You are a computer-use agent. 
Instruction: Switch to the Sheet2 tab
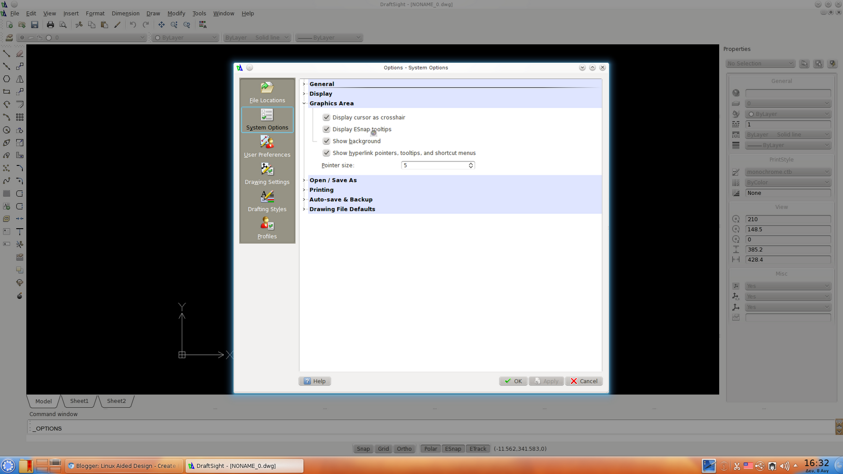[116, 401]
